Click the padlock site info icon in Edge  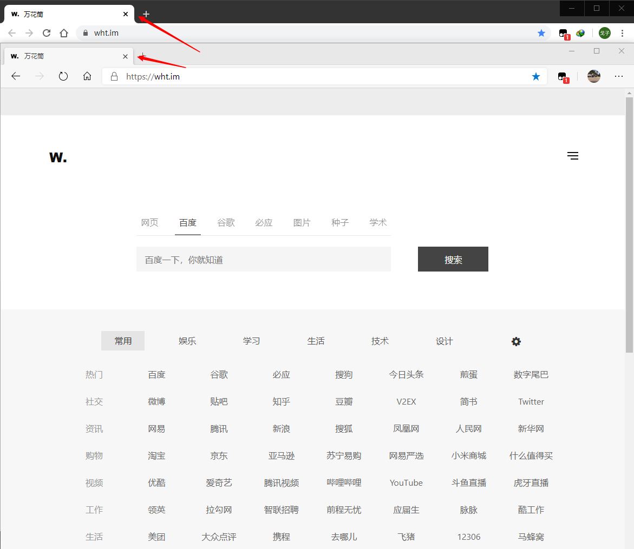[114, 76]
